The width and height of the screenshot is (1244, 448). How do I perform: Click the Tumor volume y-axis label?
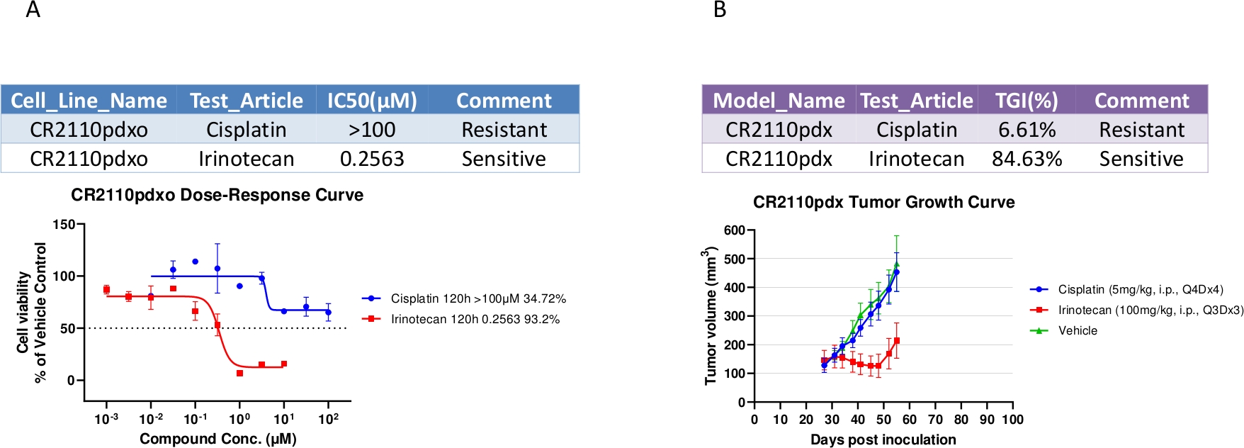coord(710,316)
